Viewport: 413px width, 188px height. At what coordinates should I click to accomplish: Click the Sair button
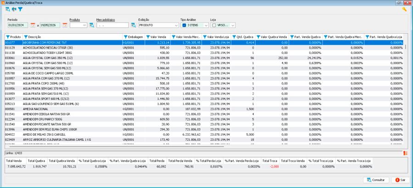(x=400, y=180)
